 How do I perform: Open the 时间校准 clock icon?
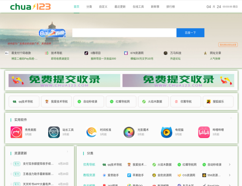pyautogui.click(x=91, y=132)
